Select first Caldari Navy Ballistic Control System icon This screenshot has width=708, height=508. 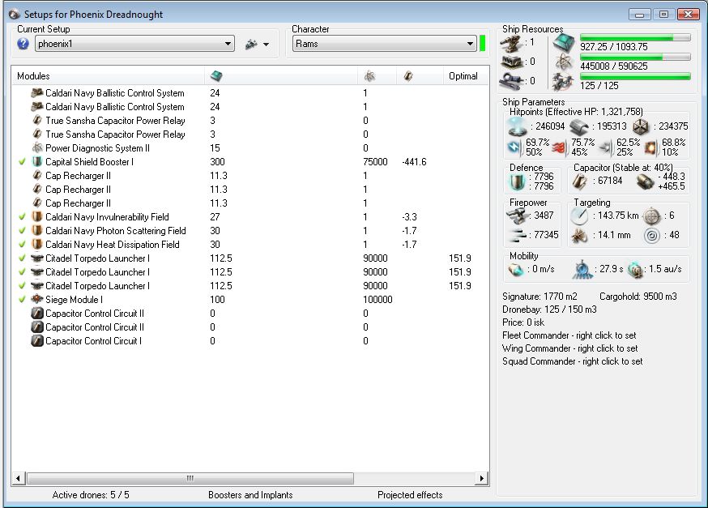click(x=37, y=93)
